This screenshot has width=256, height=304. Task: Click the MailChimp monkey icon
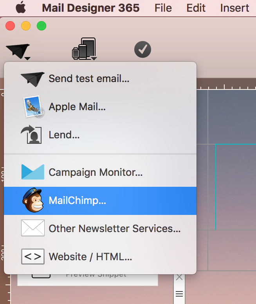[33, 200]
